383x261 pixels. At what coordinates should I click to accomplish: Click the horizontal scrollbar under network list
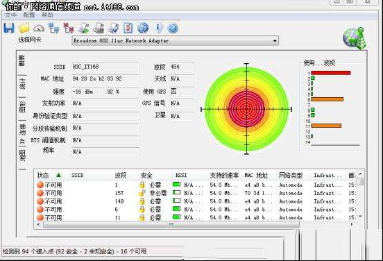point(171,224)
